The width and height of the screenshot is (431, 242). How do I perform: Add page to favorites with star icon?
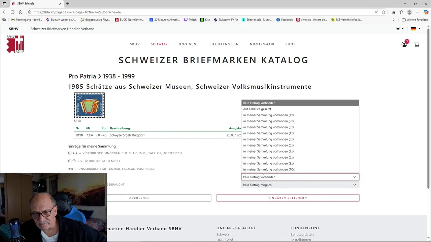click(384, 12)
